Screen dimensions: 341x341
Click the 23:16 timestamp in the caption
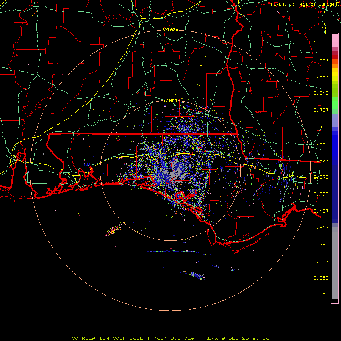[261, 338]
